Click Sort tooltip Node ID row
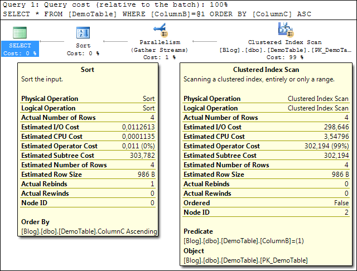 click(x=88, y=203)
